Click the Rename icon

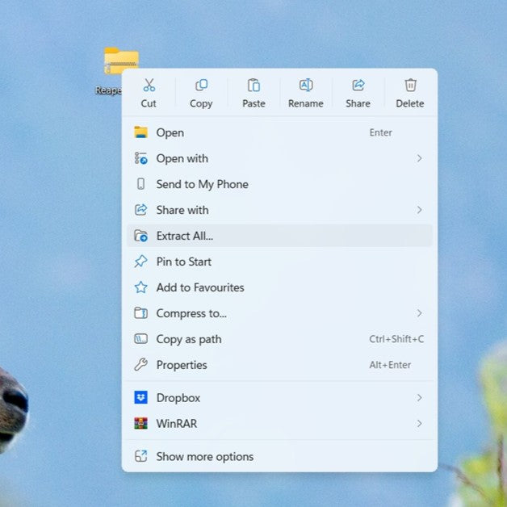click(x=306, y=85)
